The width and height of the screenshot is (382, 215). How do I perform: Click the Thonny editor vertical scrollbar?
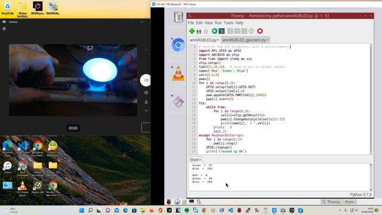(371, 99)
